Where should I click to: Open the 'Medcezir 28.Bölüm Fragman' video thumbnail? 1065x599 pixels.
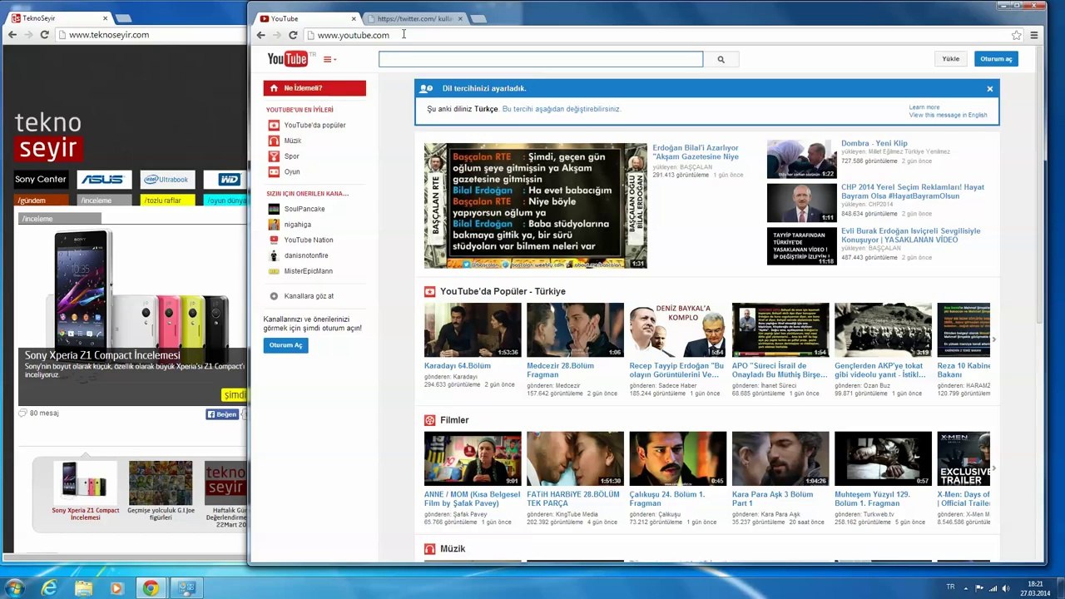click(x=575, y=330)
